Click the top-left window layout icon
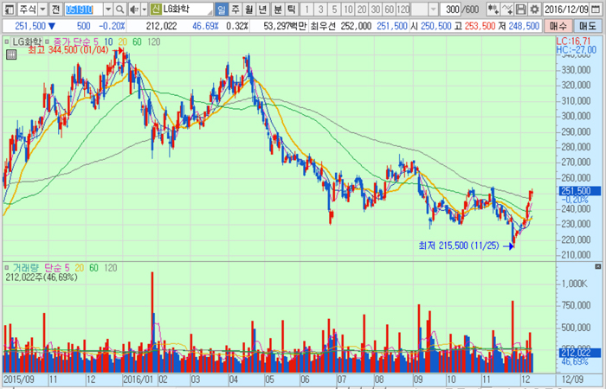Viewport: 606px width, 389px height. [x=9, y=9]
